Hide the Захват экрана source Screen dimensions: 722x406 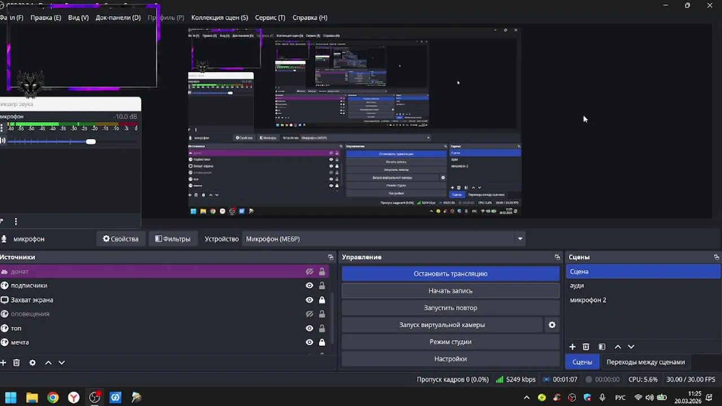(310, 300)
